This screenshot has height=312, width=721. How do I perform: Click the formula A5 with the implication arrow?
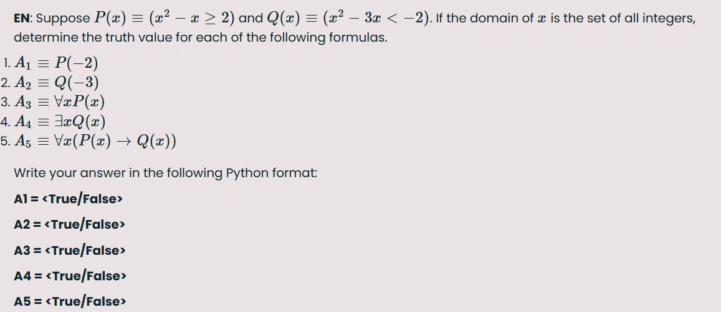pos(95,141)
